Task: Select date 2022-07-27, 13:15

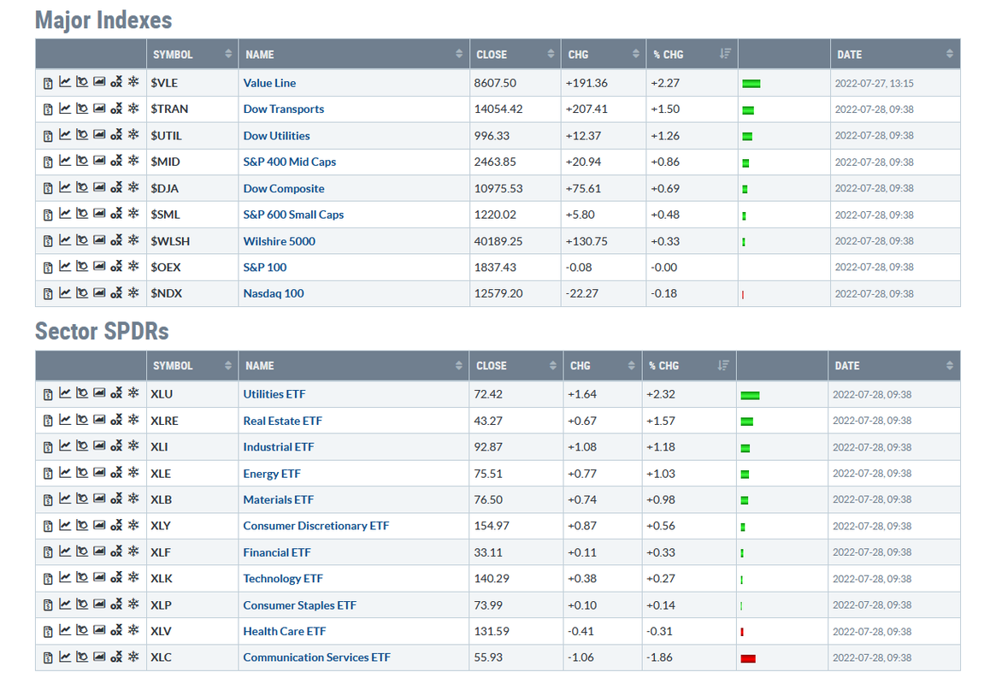Action: 874,83
